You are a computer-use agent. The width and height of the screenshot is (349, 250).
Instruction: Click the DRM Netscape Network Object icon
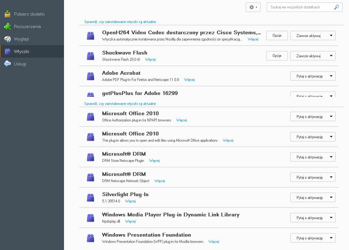(x=90, y=177)
